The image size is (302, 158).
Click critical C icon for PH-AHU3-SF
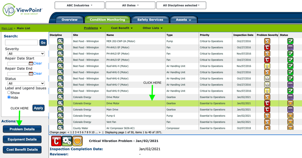coord(267,60)
